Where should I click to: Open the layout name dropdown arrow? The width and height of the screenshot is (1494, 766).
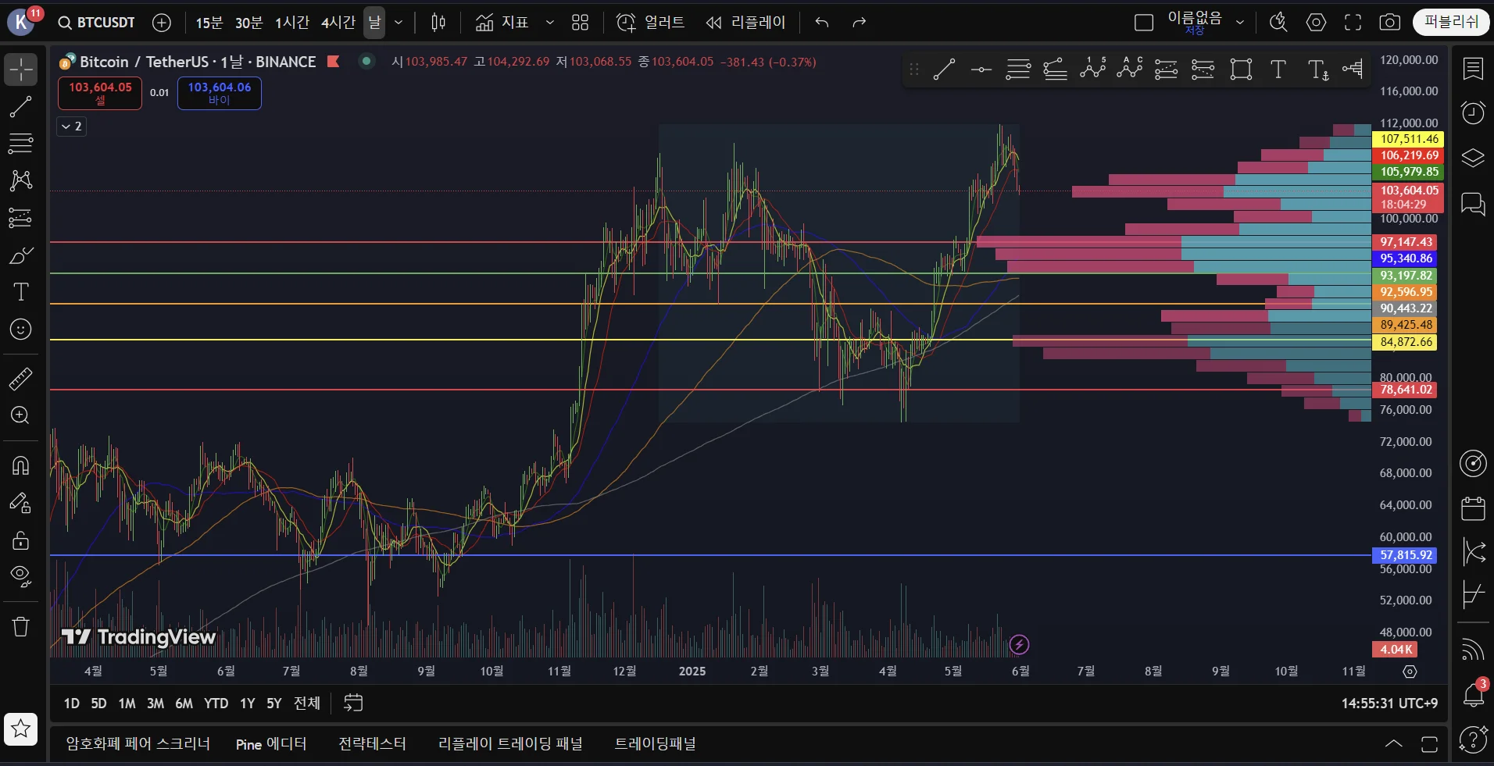point(1240,23)
